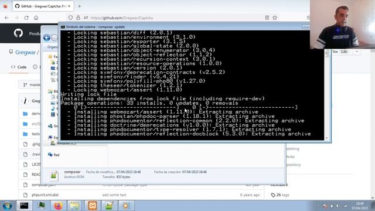Go forward in Firefox browser
The height and width of the screenshot is (211, 375).
[x=16, y=18]
